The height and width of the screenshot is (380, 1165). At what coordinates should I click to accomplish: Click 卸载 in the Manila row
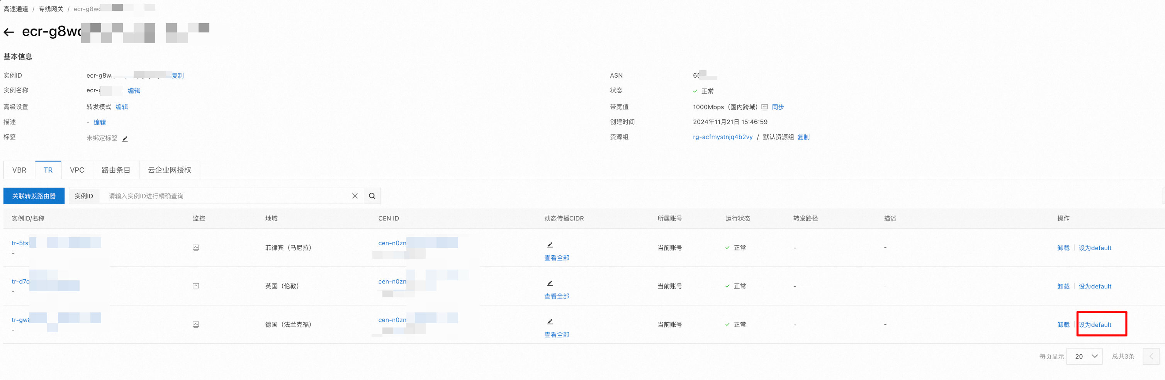(x=1063, y=248)
